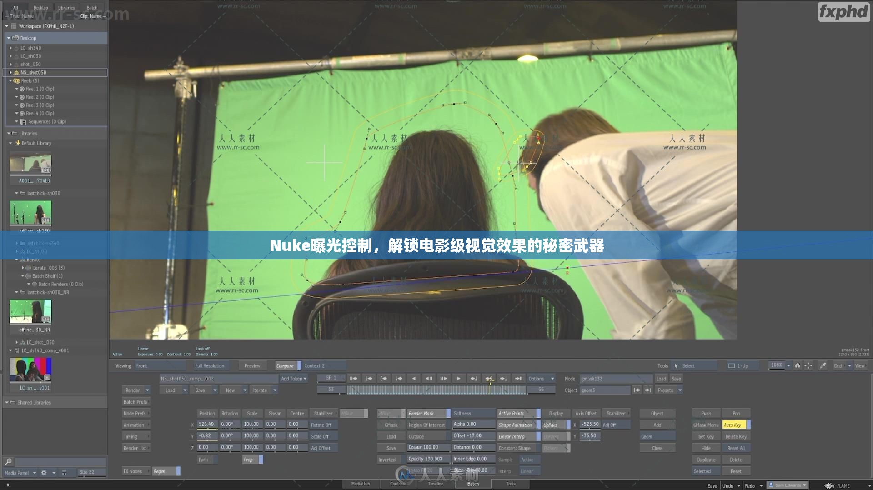This screenshot has width=873, height=490.
Task: Click the Reset All button
Action: click(736, 448)
